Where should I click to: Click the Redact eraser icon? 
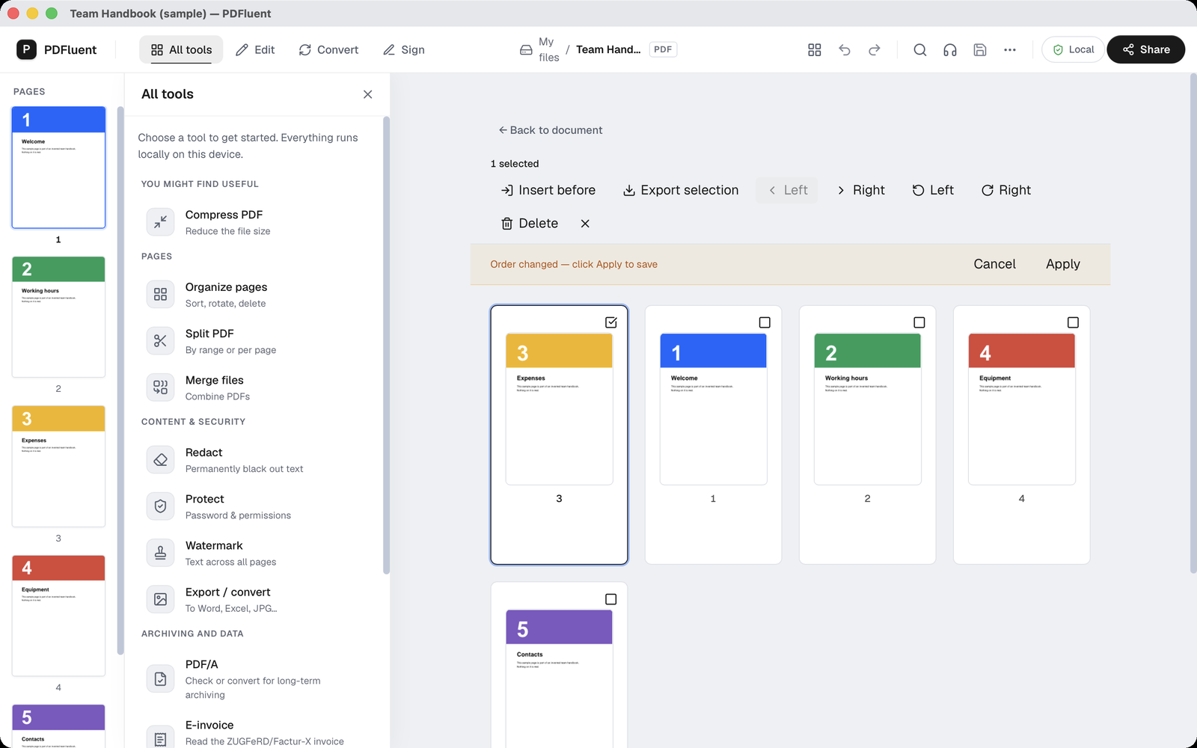[x=160, y=460]
